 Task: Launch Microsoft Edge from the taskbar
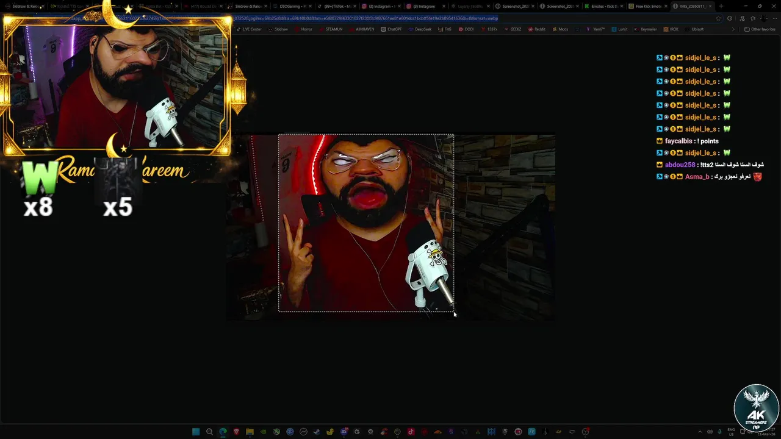[x=223, y=432]
